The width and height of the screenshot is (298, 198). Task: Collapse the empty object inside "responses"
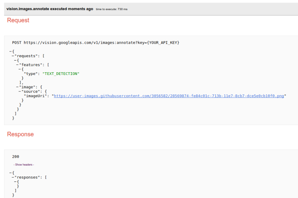click(x=15, y=182)
